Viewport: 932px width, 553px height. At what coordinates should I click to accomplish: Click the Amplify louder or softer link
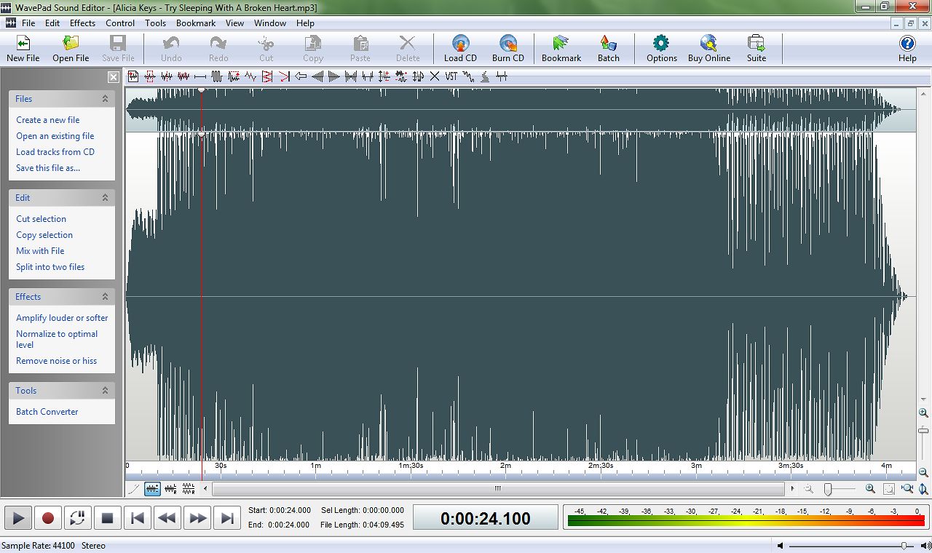[61, 318]
